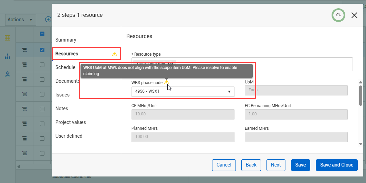Click the 0% progress circle indicator
Image resolution: width=366 pixels, height=183 pixels.
pos(338,15)
